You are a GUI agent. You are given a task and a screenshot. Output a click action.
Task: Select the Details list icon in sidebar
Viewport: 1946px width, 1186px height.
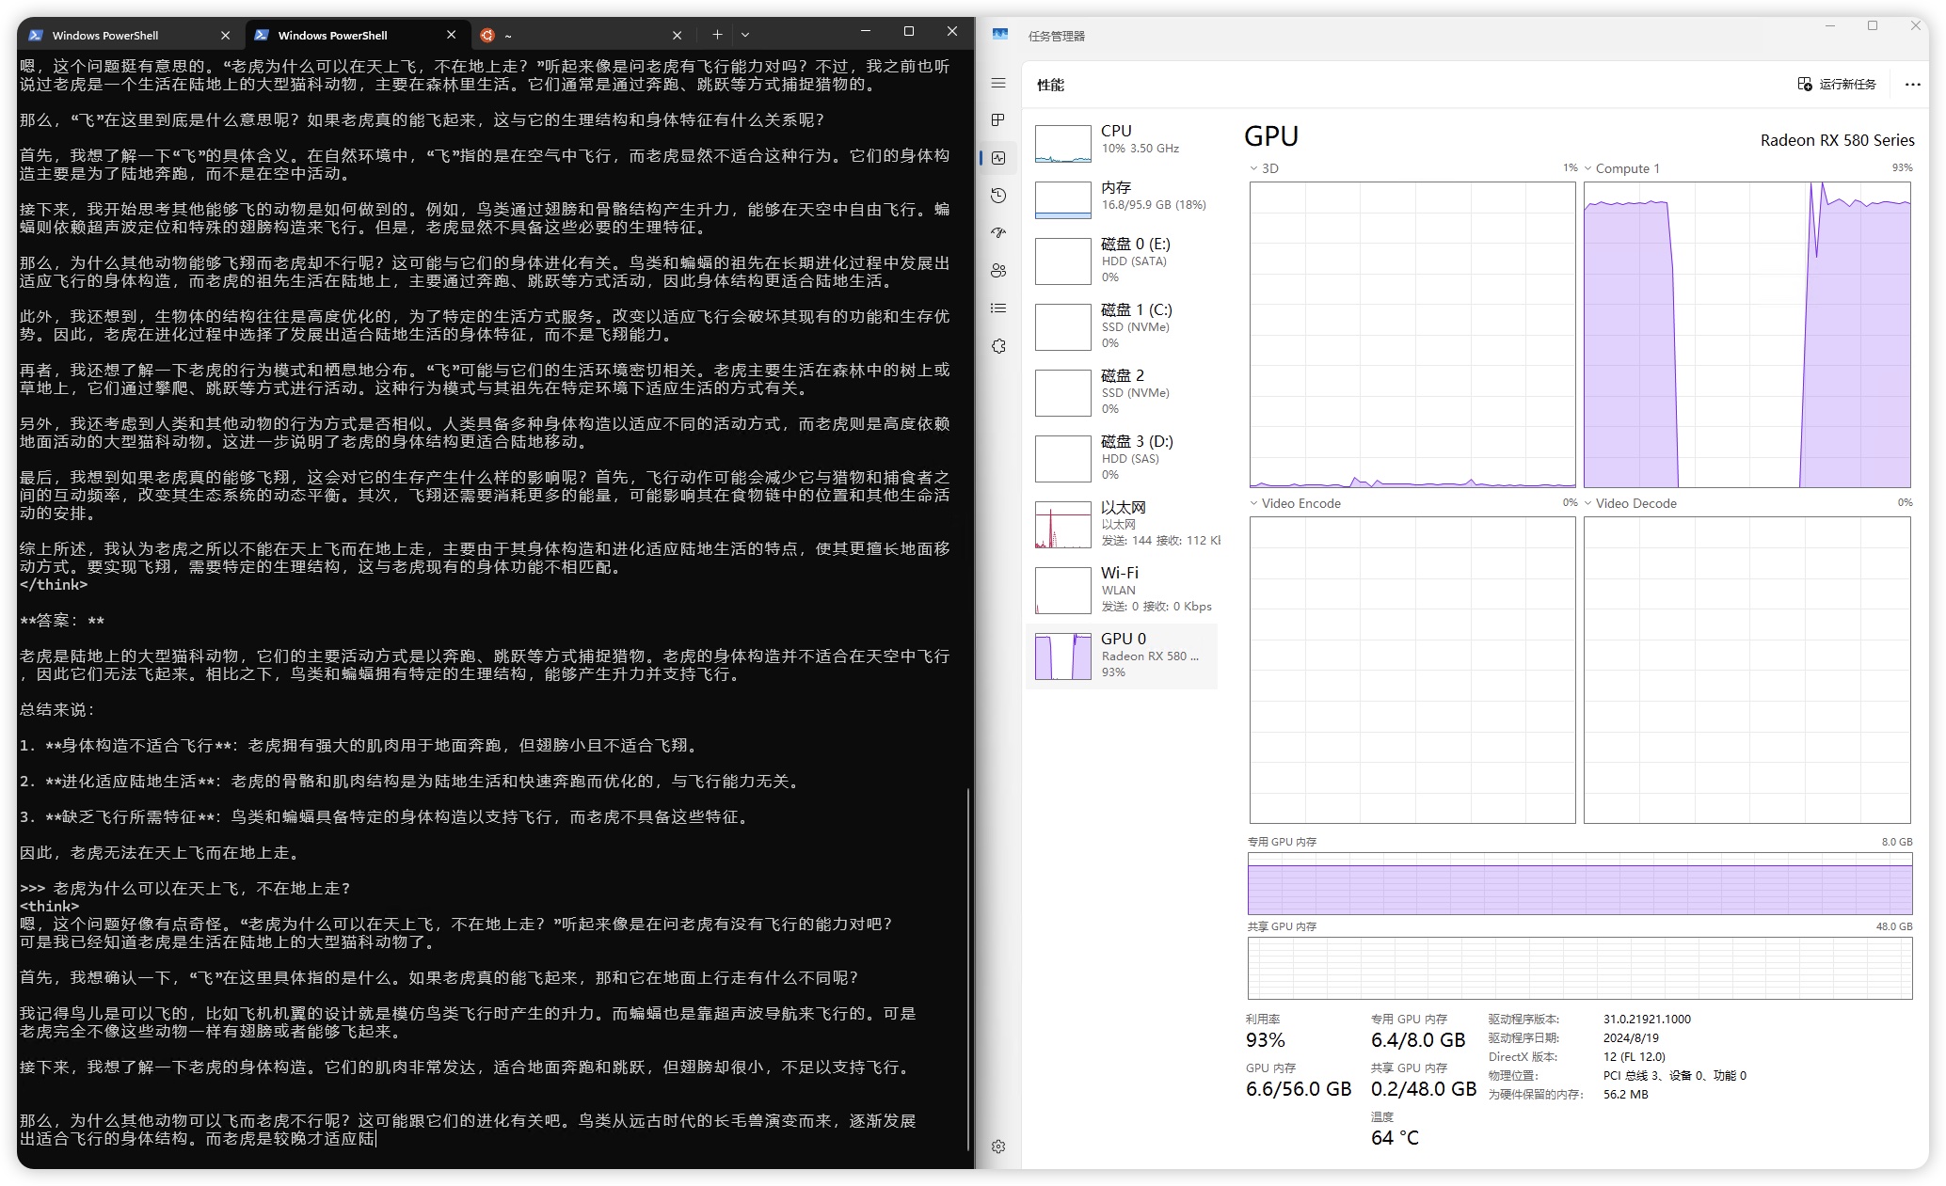click(998, 308)
